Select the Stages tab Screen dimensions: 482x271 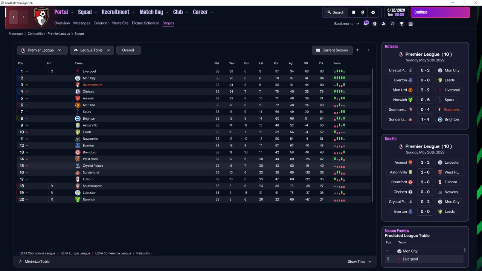[x=168, y=23]
